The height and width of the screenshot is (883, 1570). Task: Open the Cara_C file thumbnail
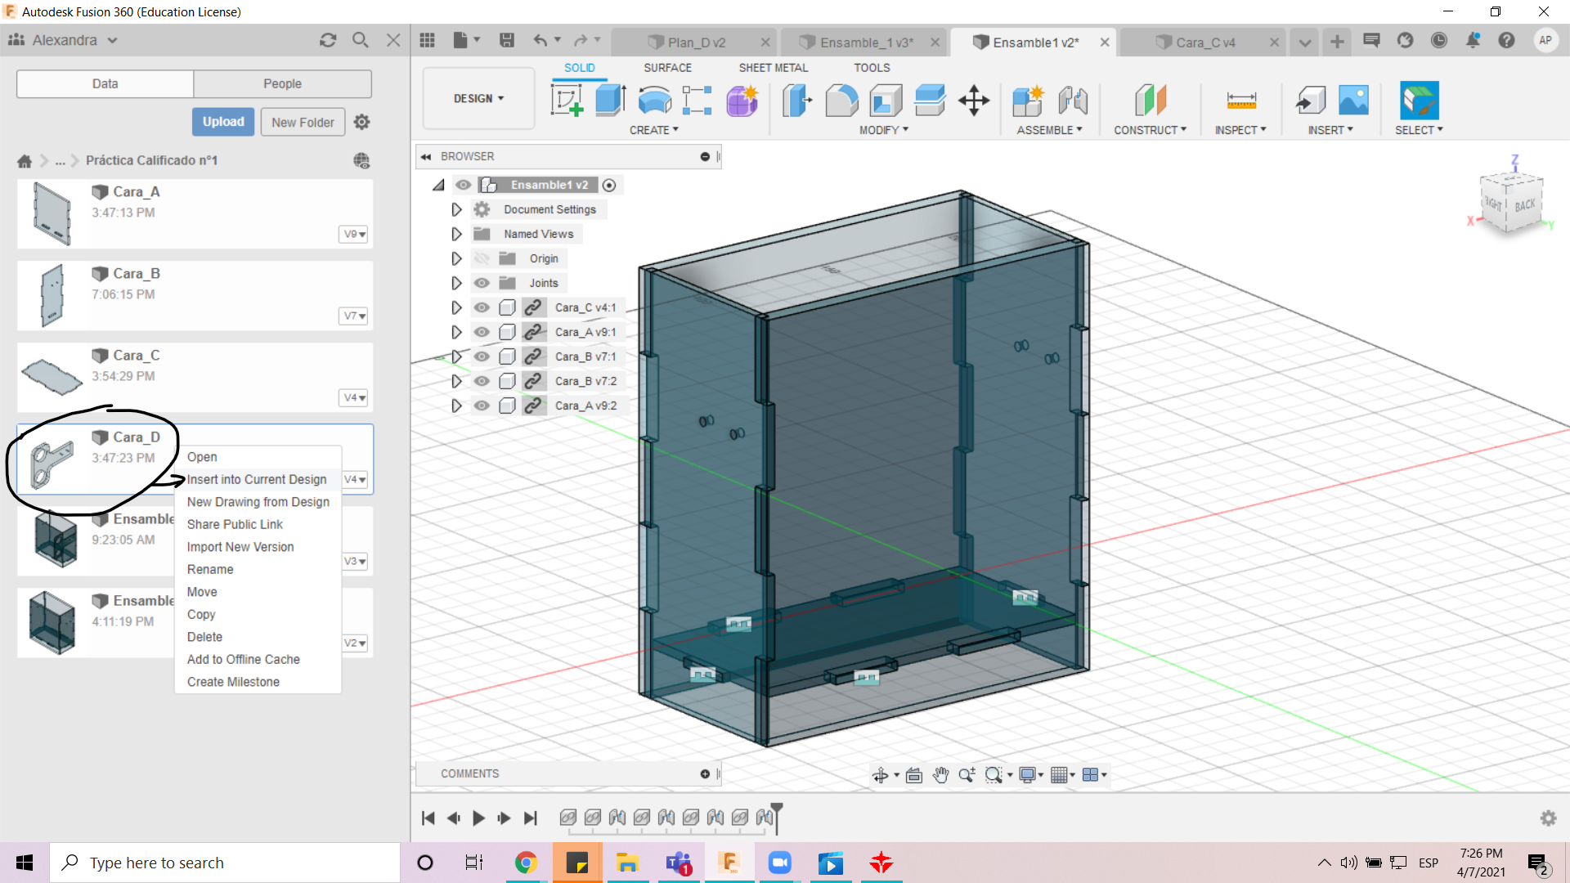click(52, 376)
